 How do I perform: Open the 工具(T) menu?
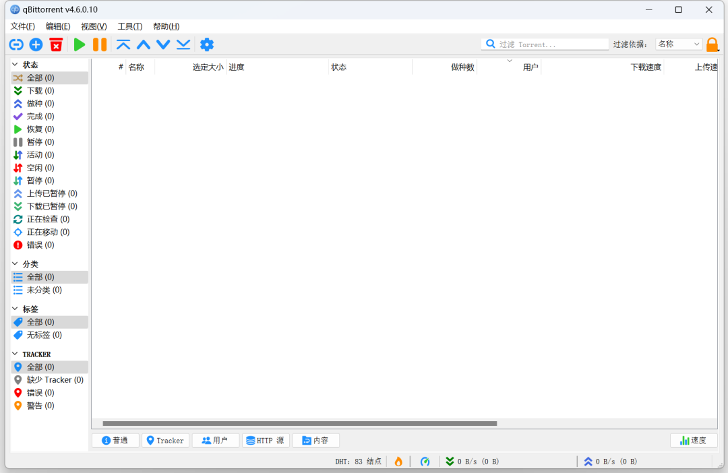tap(130, 26)
